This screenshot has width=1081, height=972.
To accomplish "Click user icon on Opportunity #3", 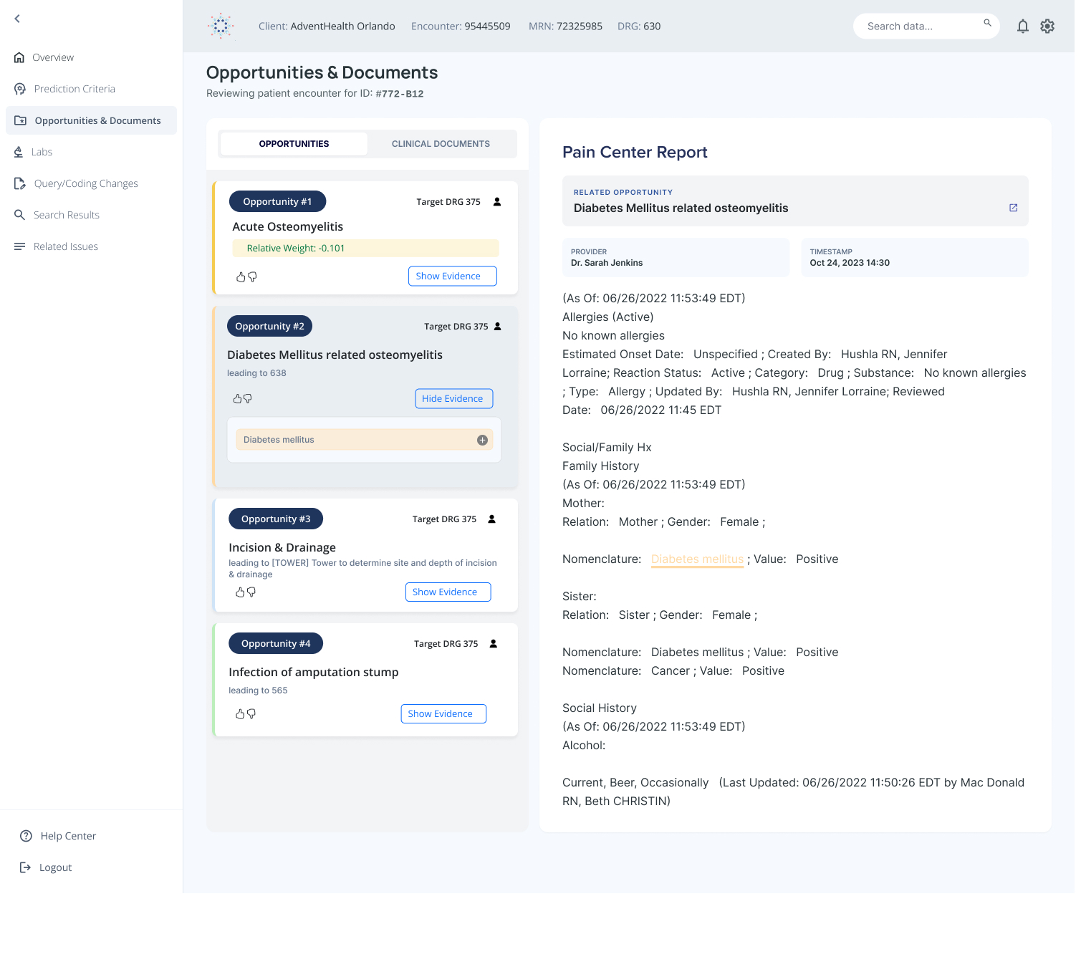I will [x=492, y=519].
